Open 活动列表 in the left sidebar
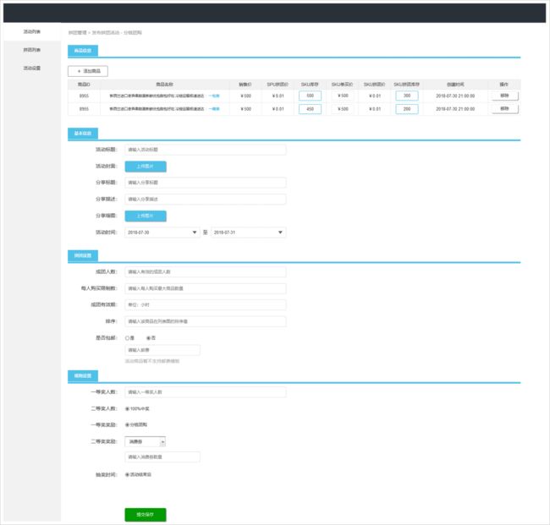 (32, 32)
